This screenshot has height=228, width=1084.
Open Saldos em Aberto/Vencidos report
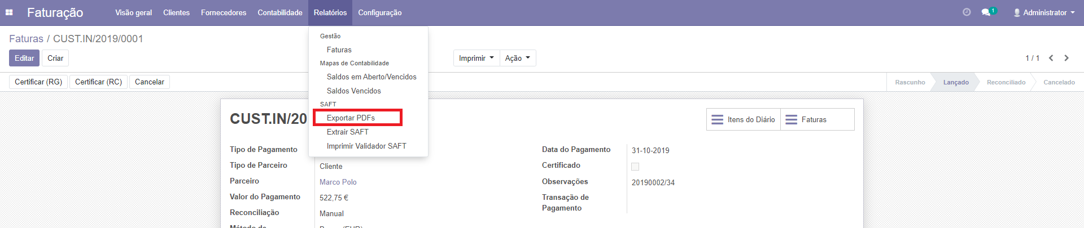pos(371,77)
